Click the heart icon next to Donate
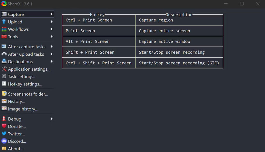Viewport: 265px width, 152px height. (4, 126)
